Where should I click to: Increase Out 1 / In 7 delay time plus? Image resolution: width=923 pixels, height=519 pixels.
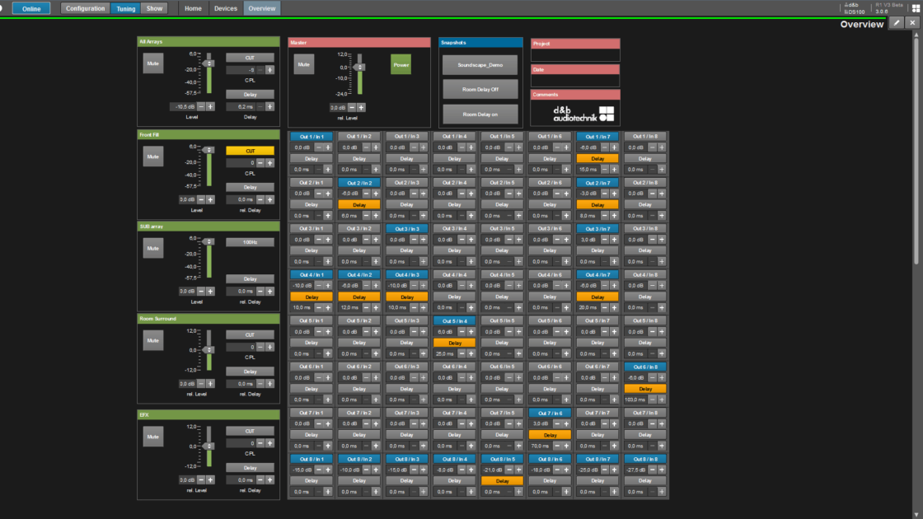(614, 170)
